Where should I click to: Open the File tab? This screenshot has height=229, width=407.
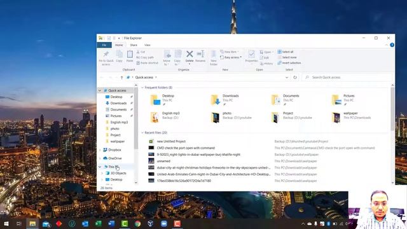pyautogui.click(x=104, y=45)
